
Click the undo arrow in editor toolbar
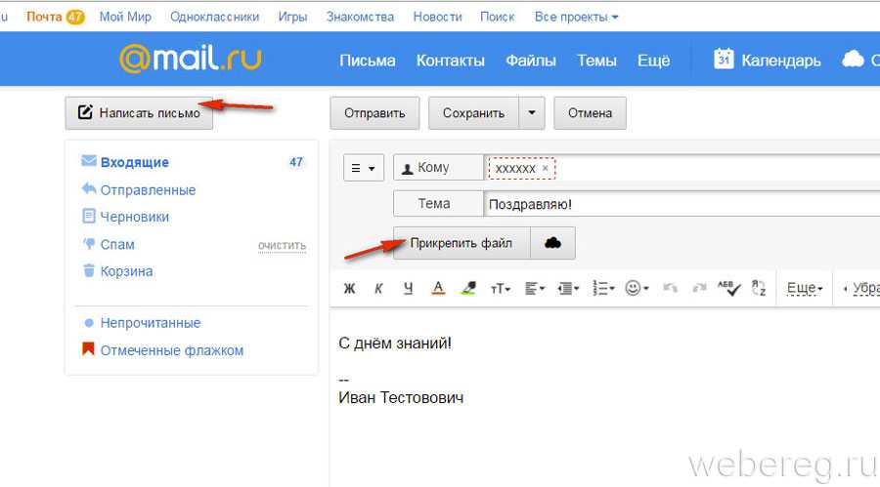[x=670, y=288]
